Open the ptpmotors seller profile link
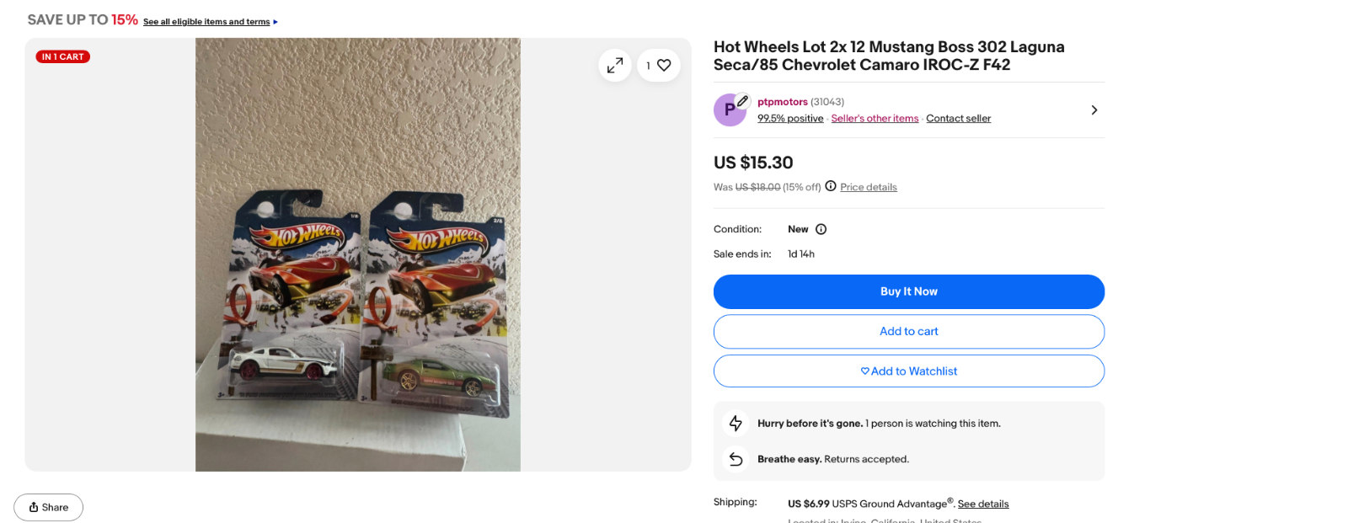1348x523 pixels. 782,102
